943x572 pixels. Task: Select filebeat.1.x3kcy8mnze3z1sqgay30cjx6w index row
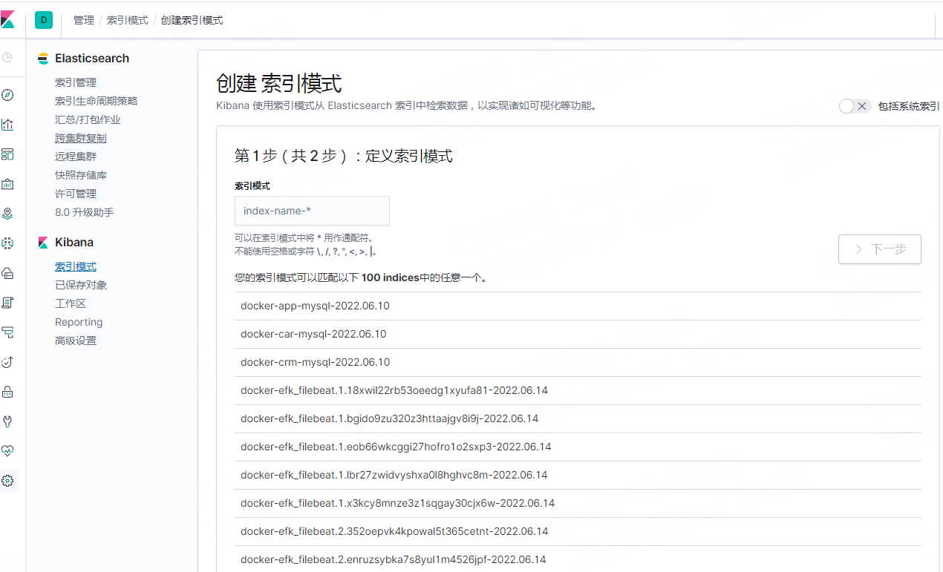(578, 503)
